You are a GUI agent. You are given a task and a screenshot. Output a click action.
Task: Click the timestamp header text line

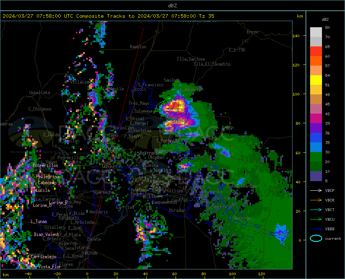click(x=108, y=16)
